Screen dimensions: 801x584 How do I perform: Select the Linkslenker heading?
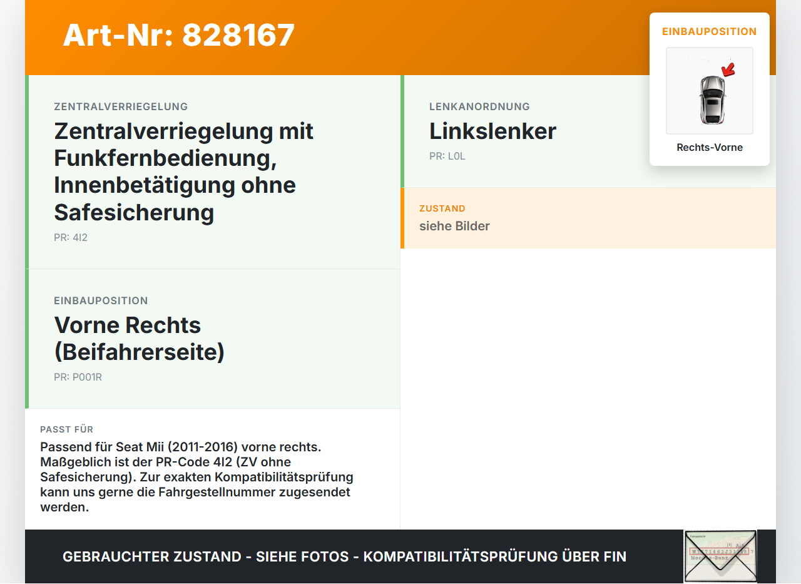click(493, 131)
